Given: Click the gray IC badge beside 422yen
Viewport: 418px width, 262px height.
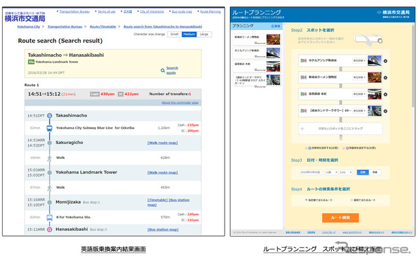Looking at the screenshot, I should [120, 94].
